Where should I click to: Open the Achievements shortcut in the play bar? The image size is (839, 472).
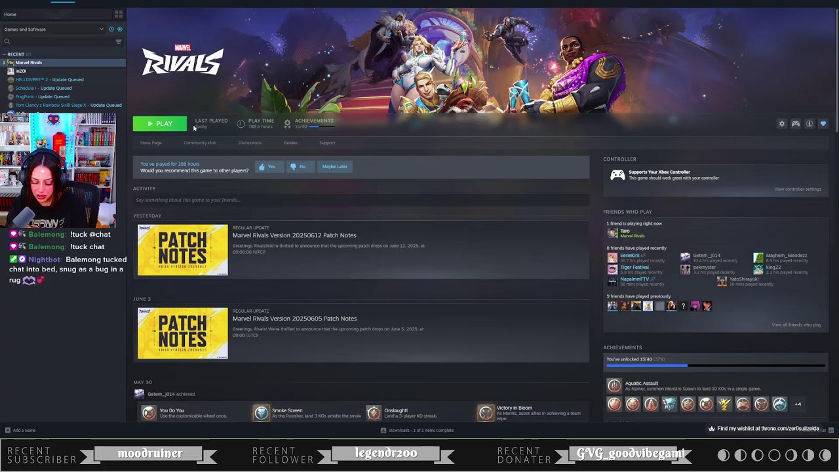[x=309, y=123]
